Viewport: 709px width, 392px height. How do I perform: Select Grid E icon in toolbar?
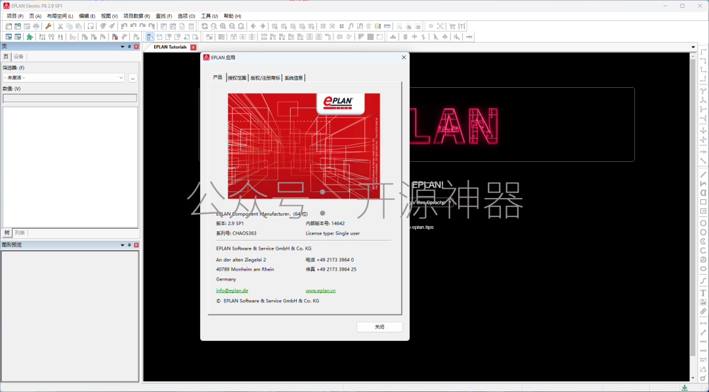[x=311, y=26]
